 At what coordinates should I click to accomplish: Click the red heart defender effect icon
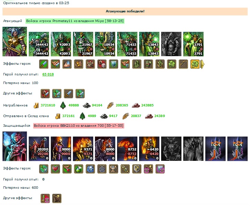(55, 169)
